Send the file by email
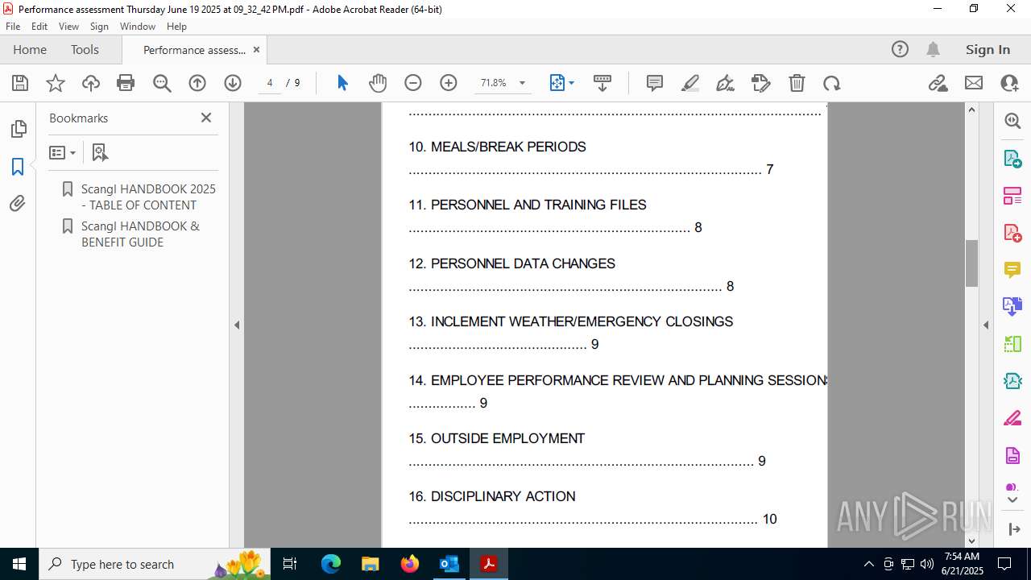The height and width of the screenshot is (580, 1031). pyautogui.click(x=974, y=83)
